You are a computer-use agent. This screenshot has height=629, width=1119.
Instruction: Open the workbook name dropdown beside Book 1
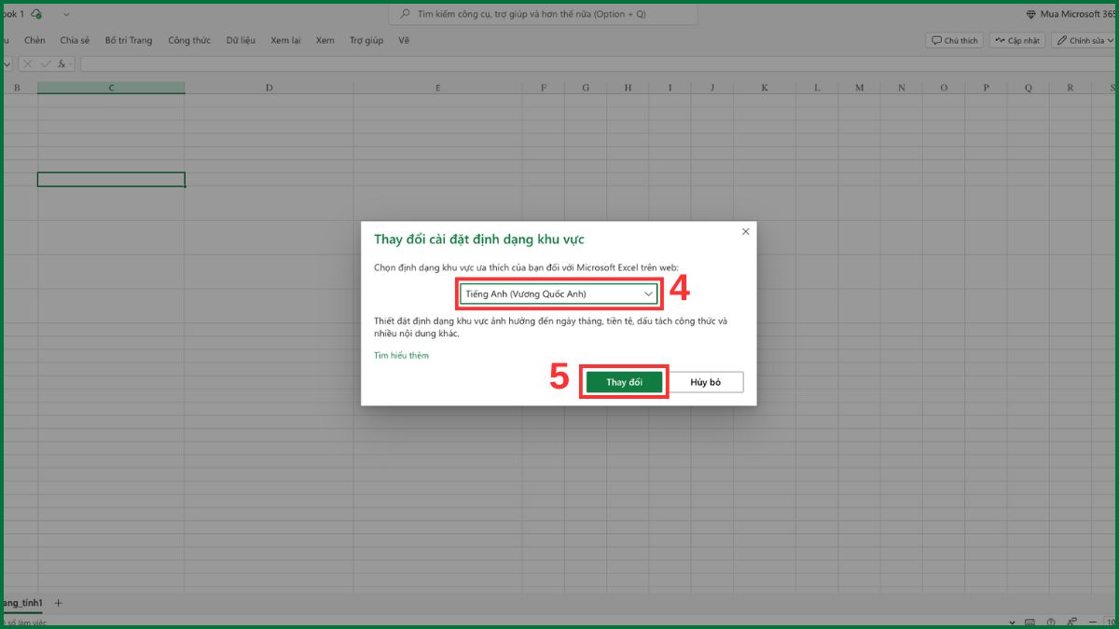coord(65,14)
